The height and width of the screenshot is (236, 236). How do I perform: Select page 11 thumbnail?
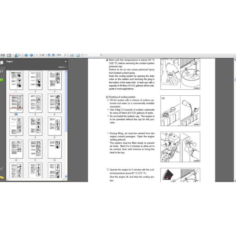[35, 149]
